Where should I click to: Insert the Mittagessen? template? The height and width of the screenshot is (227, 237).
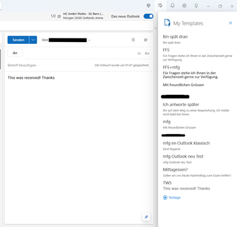click(197, 172)
